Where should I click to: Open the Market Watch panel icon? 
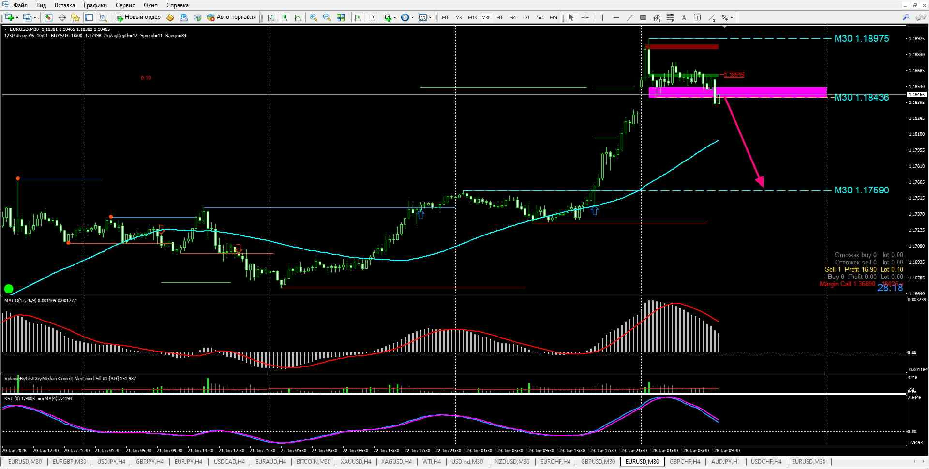point(48,17)
